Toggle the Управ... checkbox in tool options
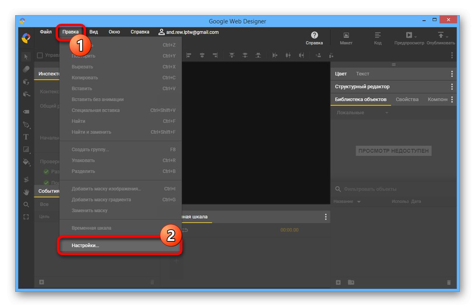Image resolution: width=475 pixels, height=307 pixels. 40,55
